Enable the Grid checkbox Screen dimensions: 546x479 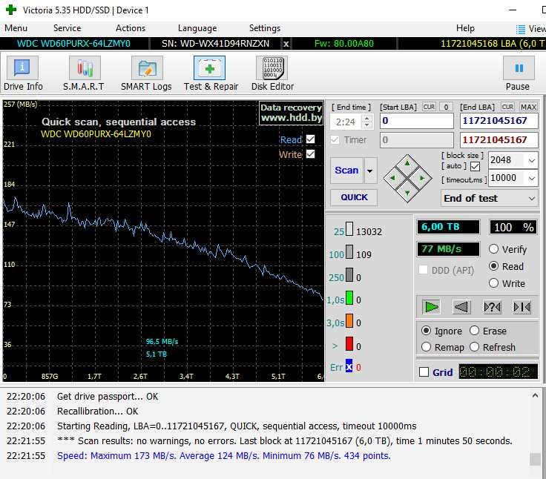point(424,372)
